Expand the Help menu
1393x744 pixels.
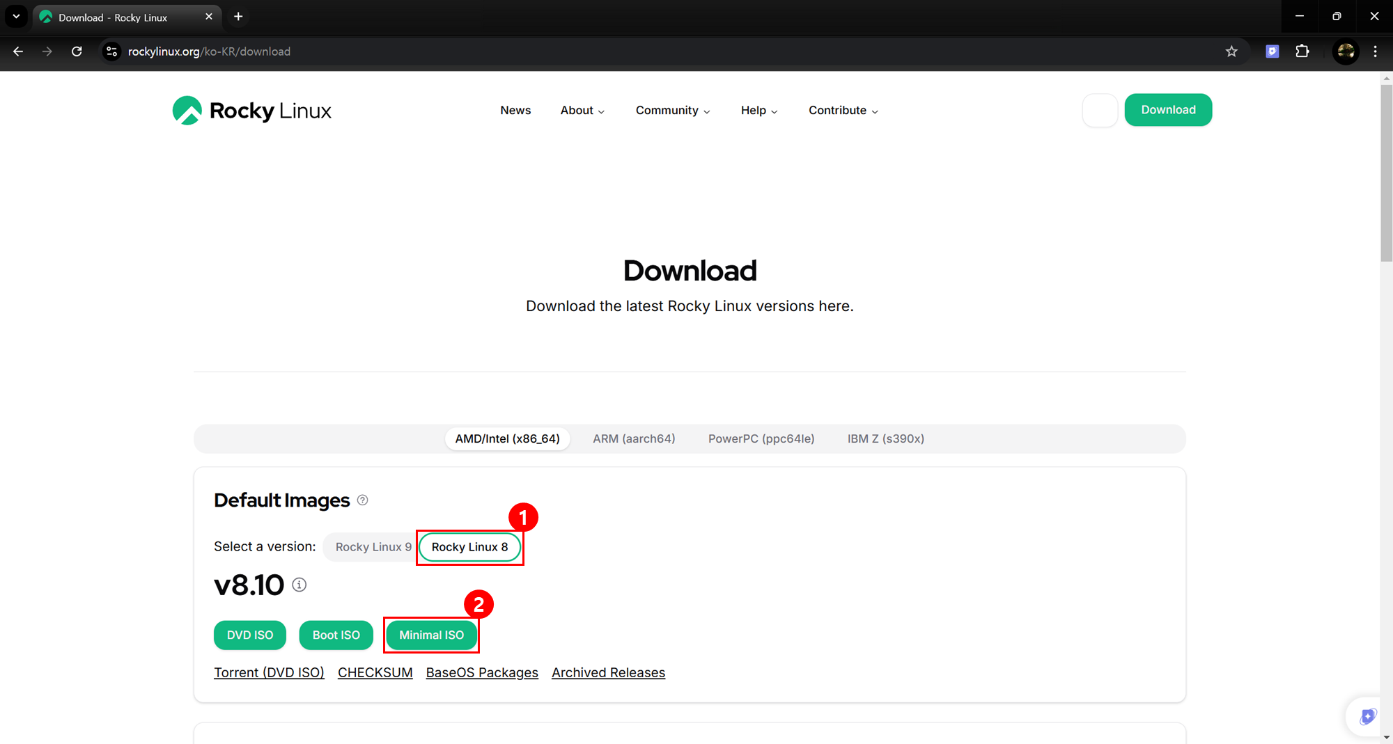point(759,111)
